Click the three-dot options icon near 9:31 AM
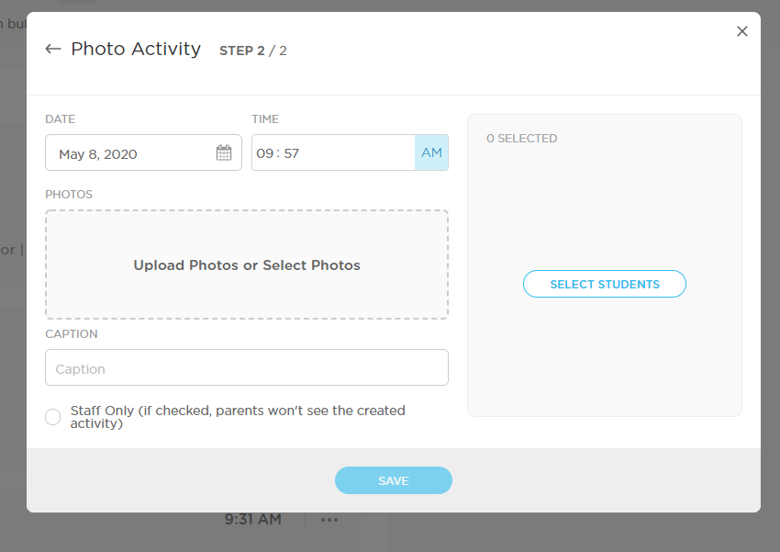Screen dimensions: 780x552 329,519
